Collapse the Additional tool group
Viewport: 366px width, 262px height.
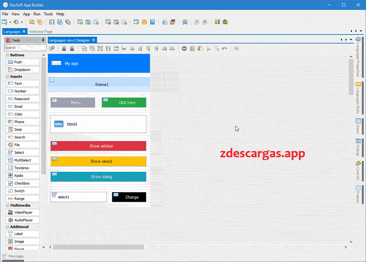click(x=7, y=227)
